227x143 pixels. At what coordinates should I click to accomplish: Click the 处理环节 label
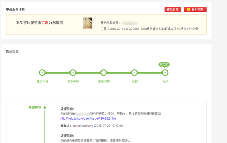[35, 108]
